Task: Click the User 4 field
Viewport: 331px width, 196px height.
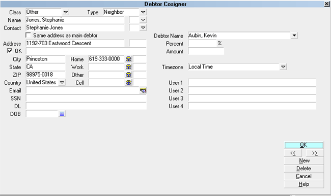Action: click(x=252, y=106)
